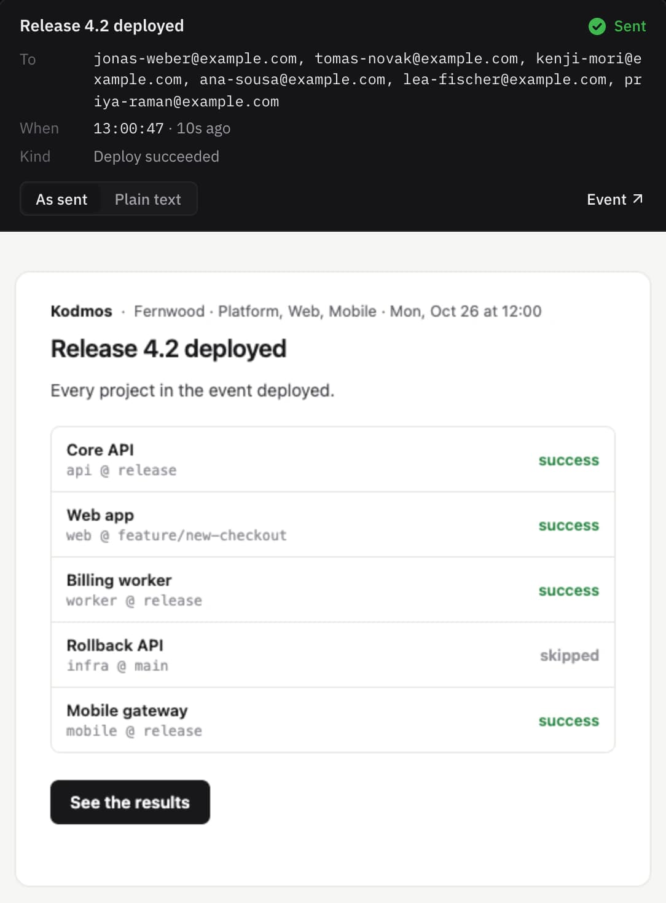The height and width of the screenshot is (903, 666).
Task: Click the Sent status label
Action: (630, 26)
